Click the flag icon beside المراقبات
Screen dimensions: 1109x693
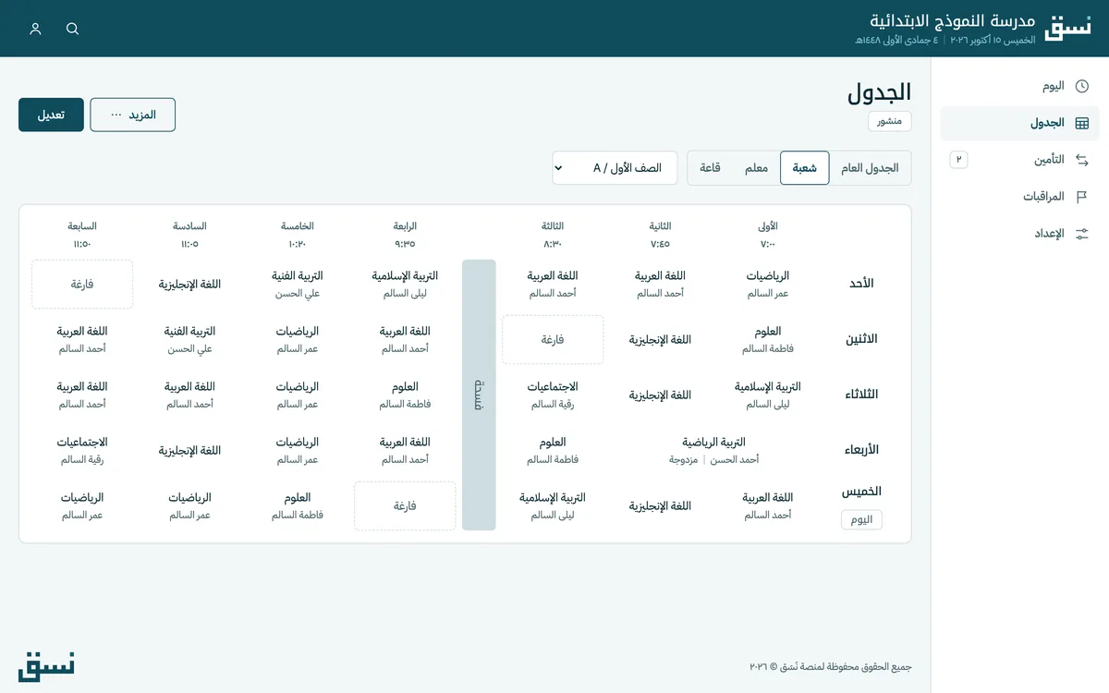pos(1082,197)
